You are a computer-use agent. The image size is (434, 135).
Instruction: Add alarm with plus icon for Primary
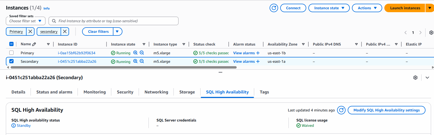point(258,53)
